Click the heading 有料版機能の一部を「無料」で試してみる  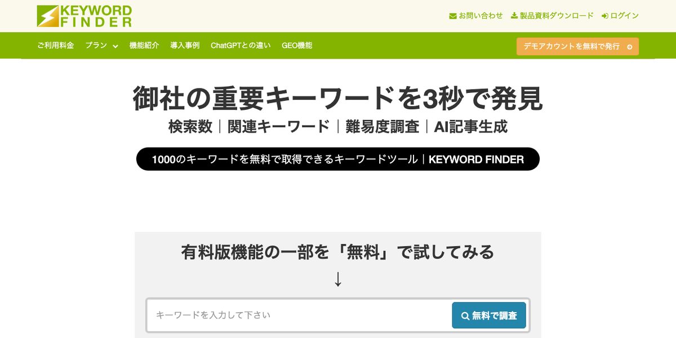point(338,252)
